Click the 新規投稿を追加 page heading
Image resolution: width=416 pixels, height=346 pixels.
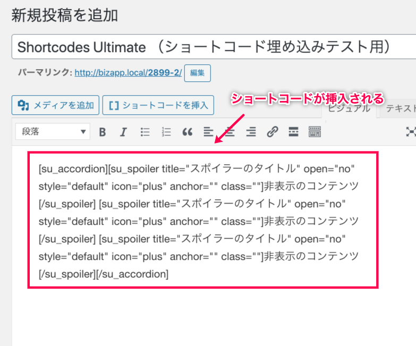click(65, 15)
